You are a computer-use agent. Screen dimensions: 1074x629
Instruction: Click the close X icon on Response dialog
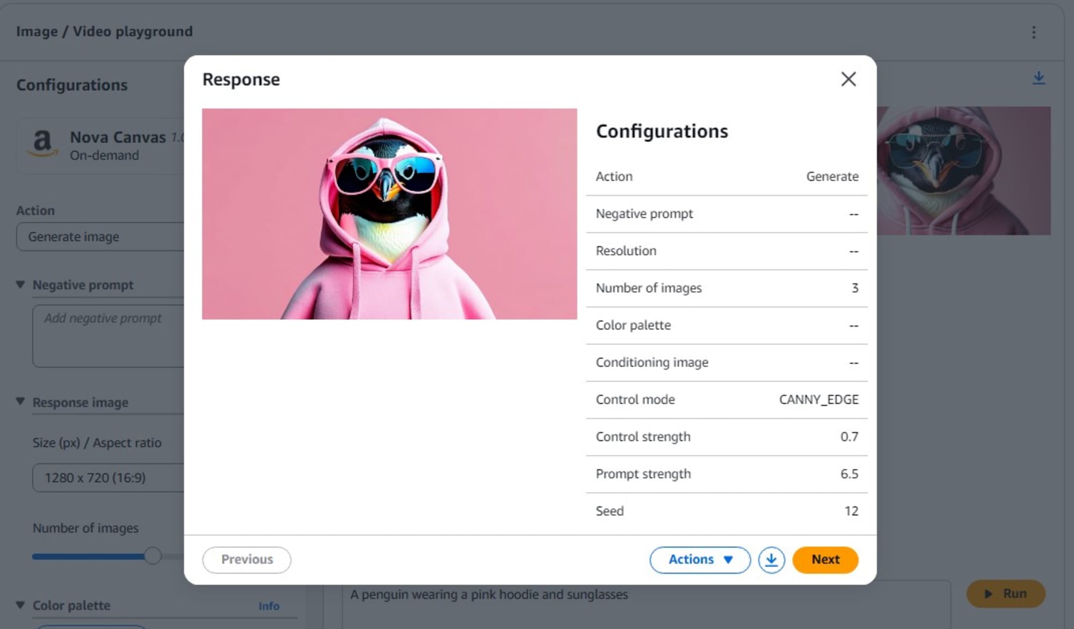847,78
